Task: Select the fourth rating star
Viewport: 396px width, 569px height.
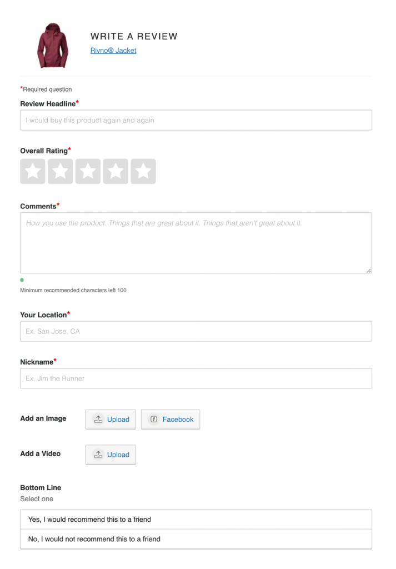Action: coord(116,171)
